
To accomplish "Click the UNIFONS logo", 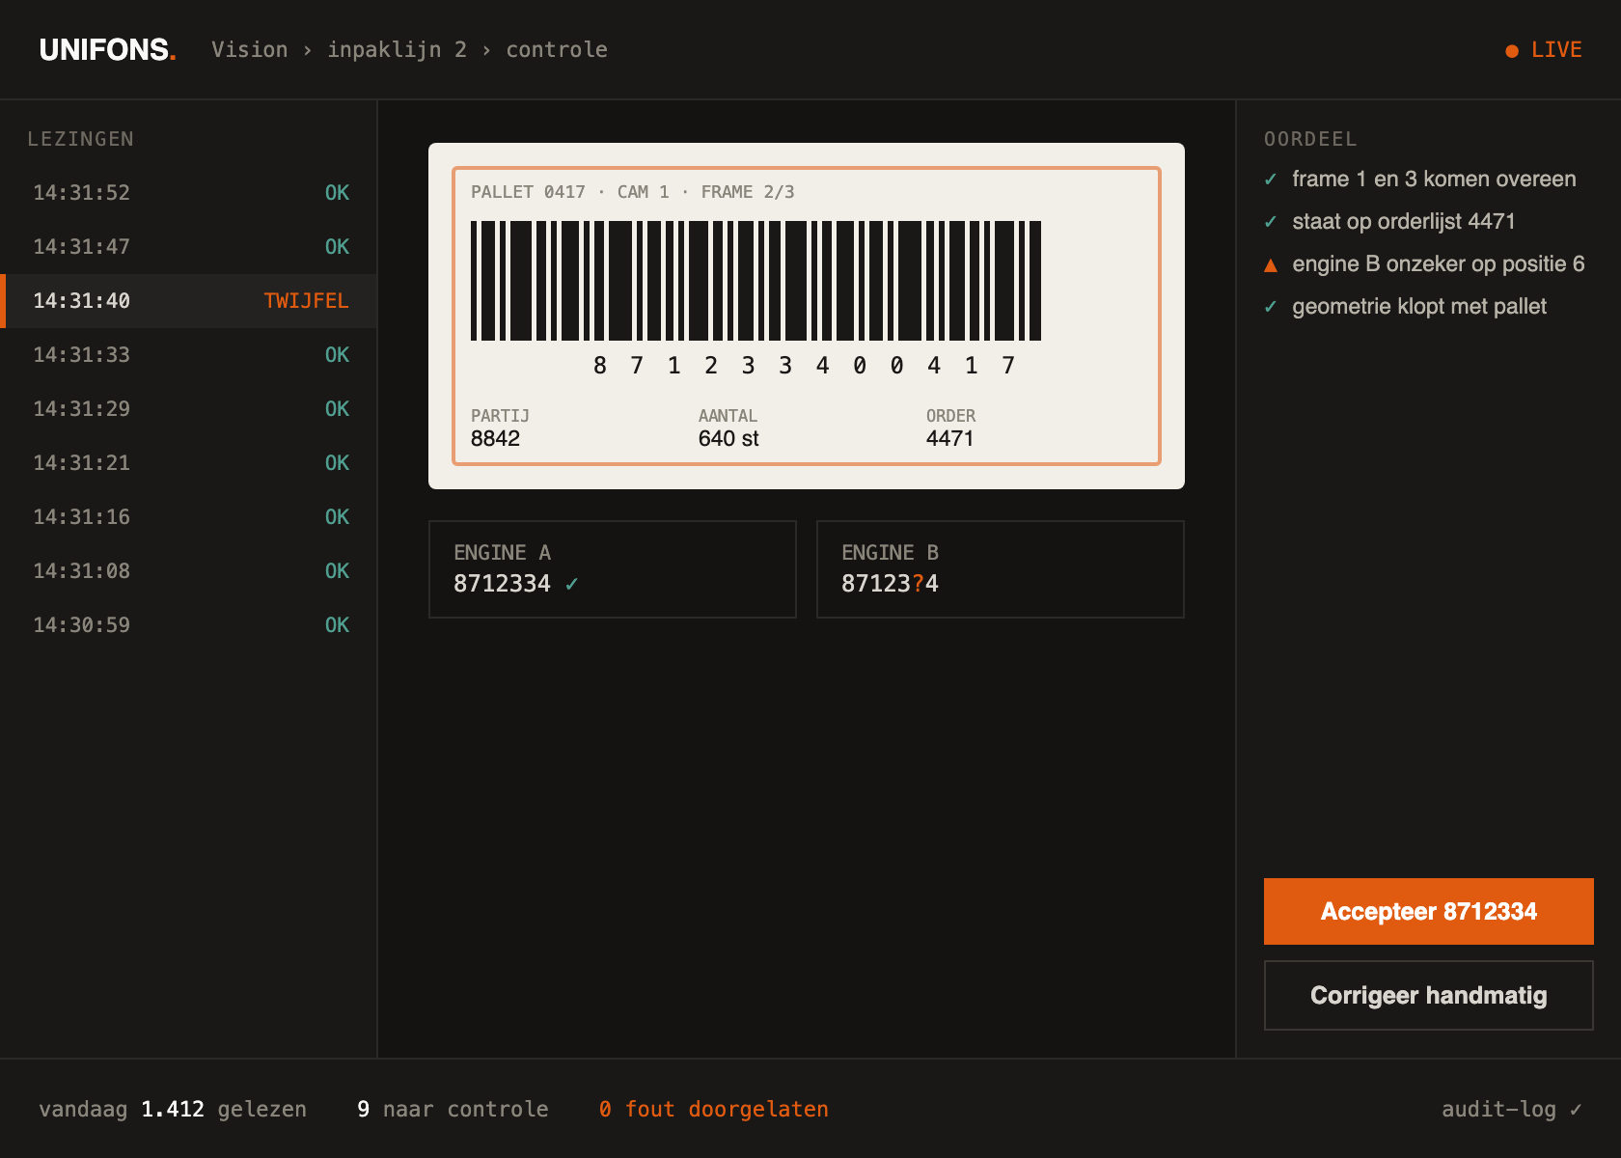I will 107,49.
